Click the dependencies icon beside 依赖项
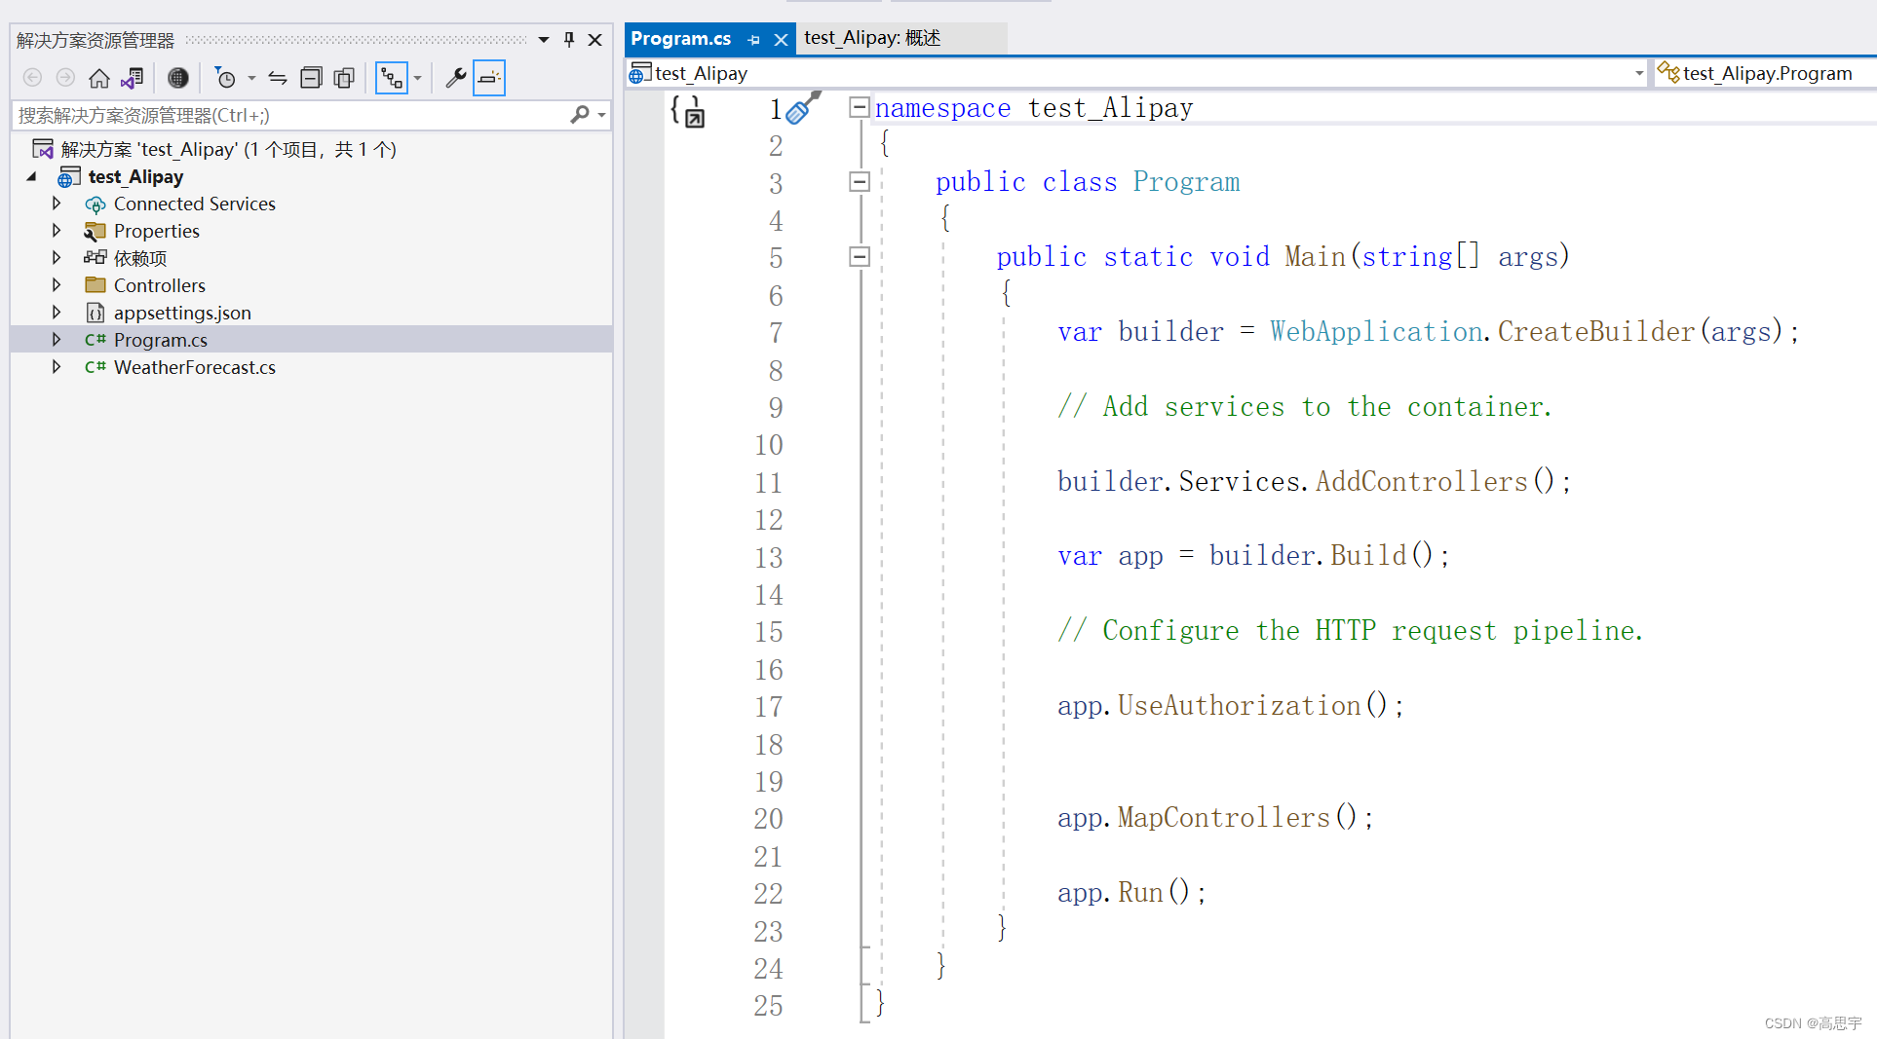1877x1039 pixels. pyautogui.click(x=95, y=258)
